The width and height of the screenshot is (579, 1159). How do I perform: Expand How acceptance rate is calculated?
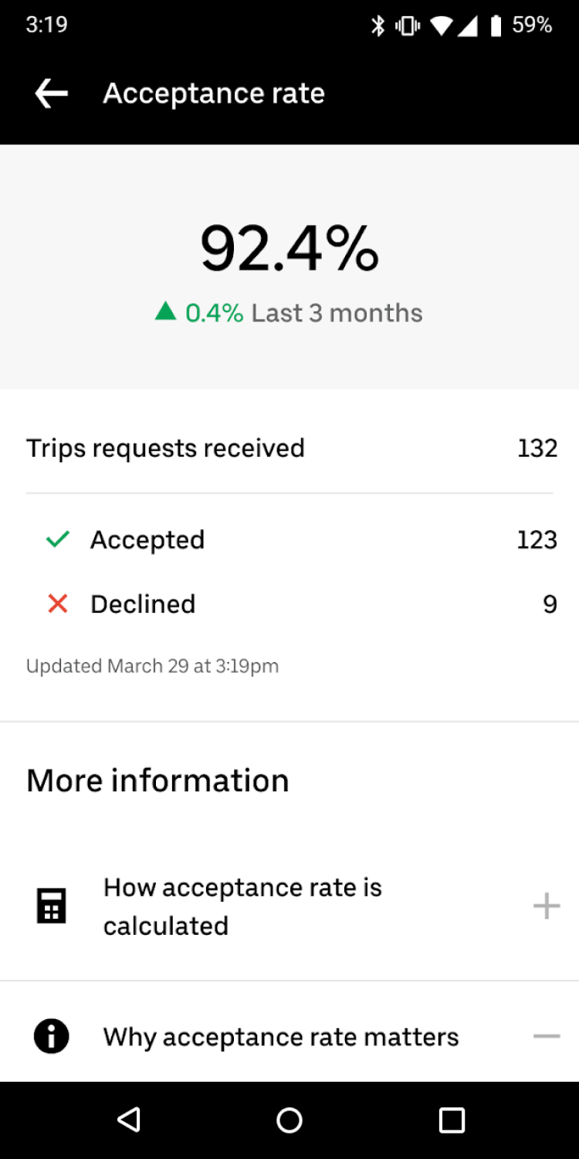[x=242, y=906]
